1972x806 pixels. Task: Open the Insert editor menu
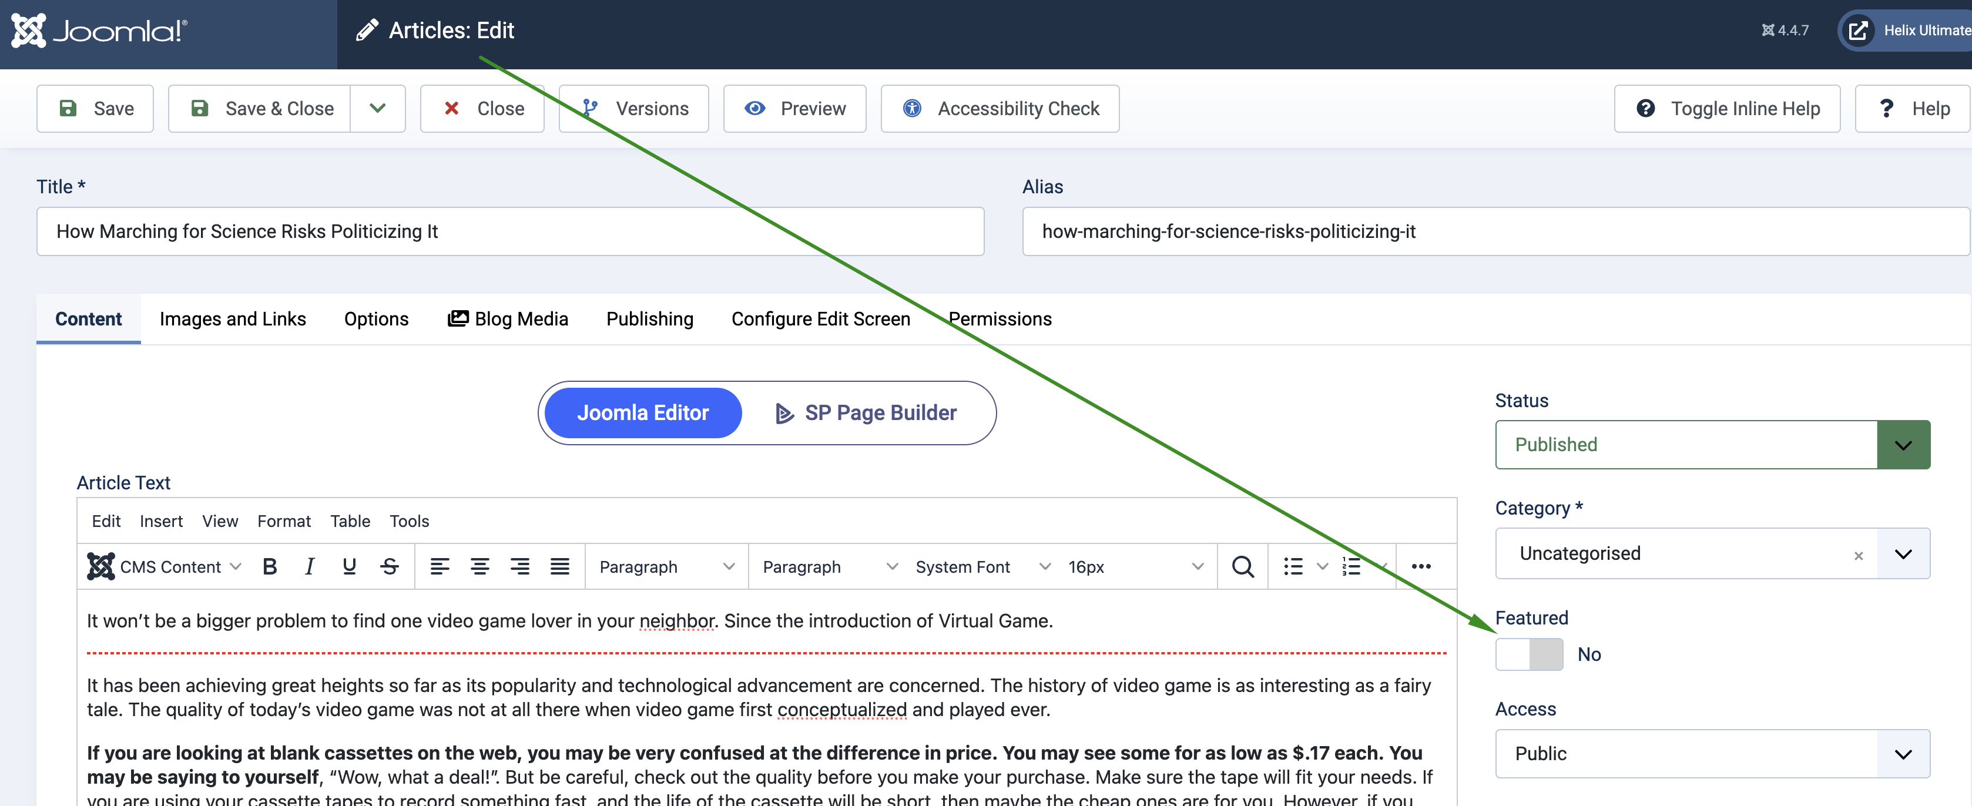[161, 521]
